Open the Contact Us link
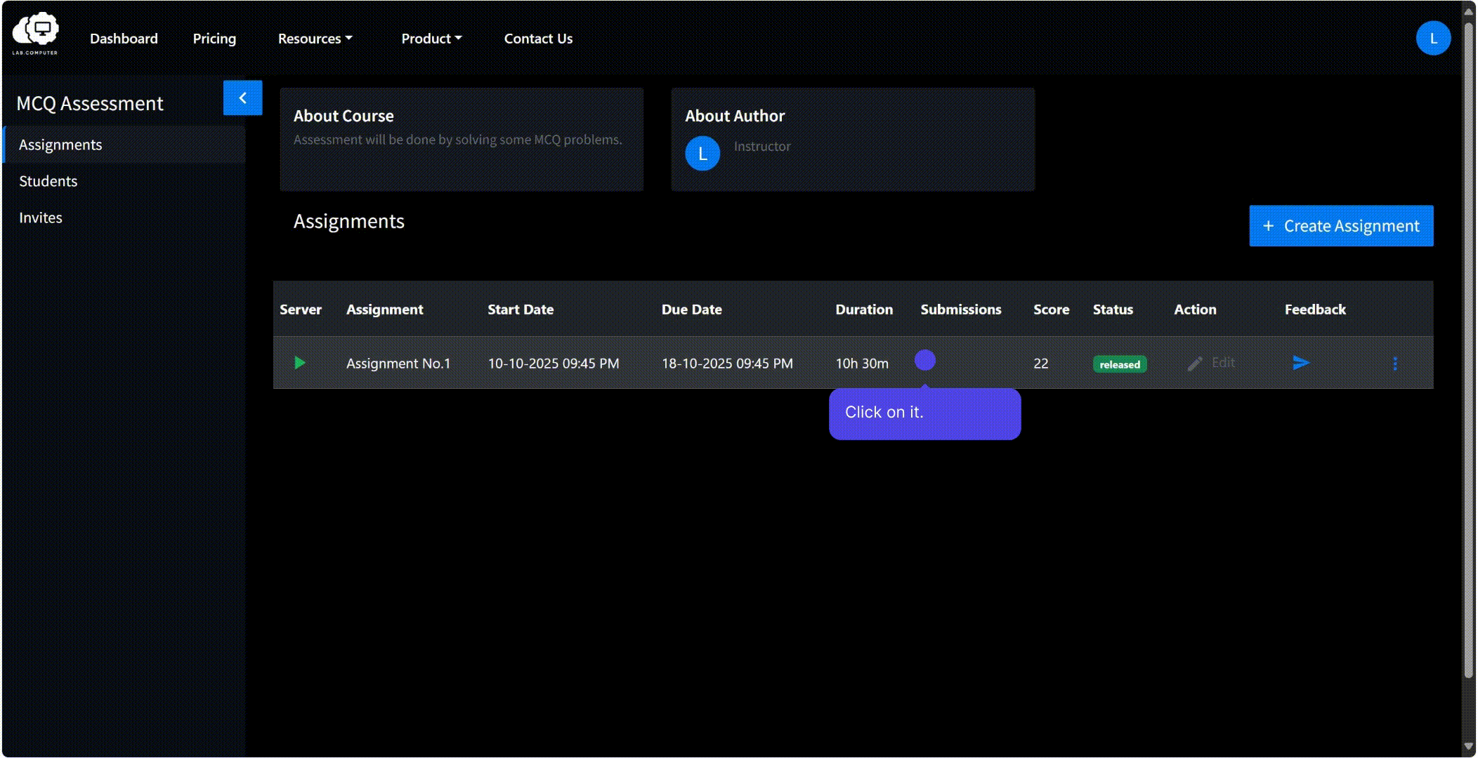 click(538, 39)
